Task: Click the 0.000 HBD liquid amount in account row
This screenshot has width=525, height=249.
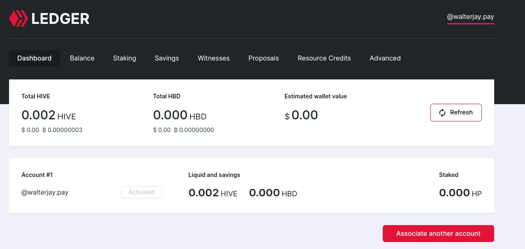Action: point(273,193)
